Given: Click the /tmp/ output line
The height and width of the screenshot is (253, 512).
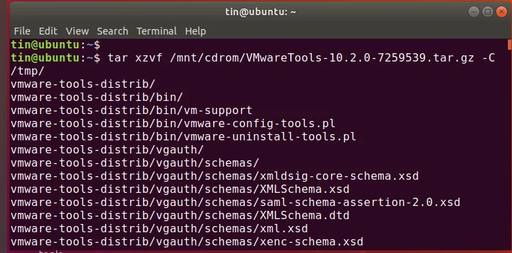Looking at the screenshot, I should pos(28,71).
